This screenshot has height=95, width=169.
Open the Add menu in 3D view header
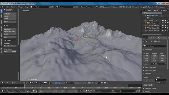tap(20, 83)
